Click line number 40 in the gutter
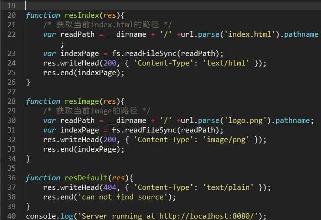 11,216
